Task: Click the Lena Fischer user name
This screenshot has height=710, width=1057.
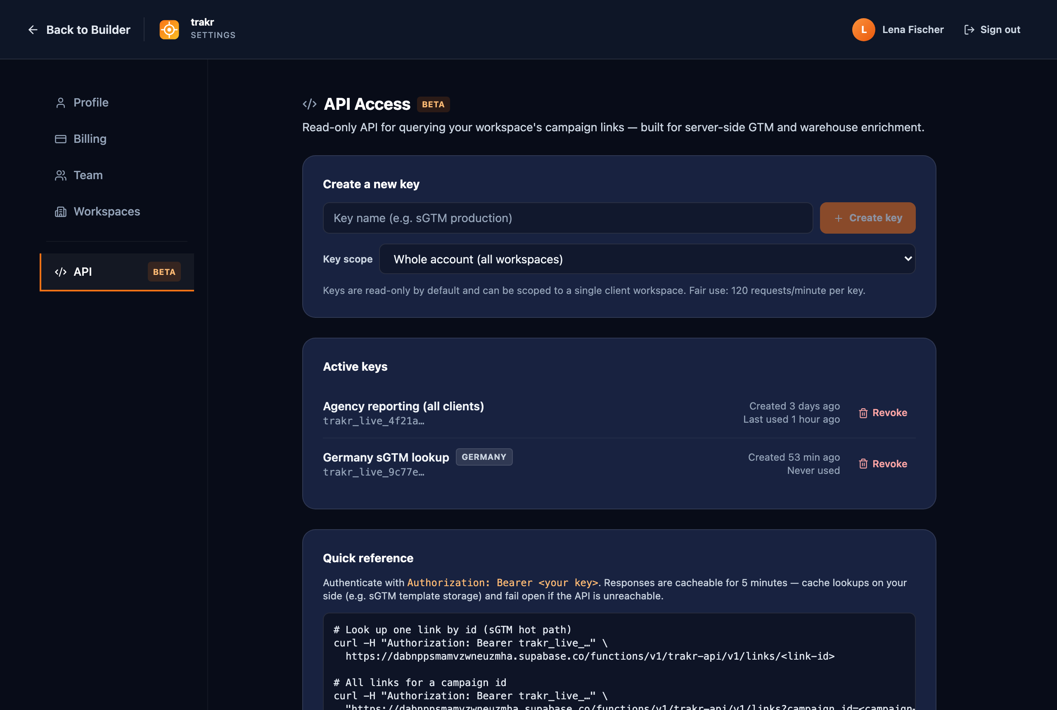Action: pos(912,30)
